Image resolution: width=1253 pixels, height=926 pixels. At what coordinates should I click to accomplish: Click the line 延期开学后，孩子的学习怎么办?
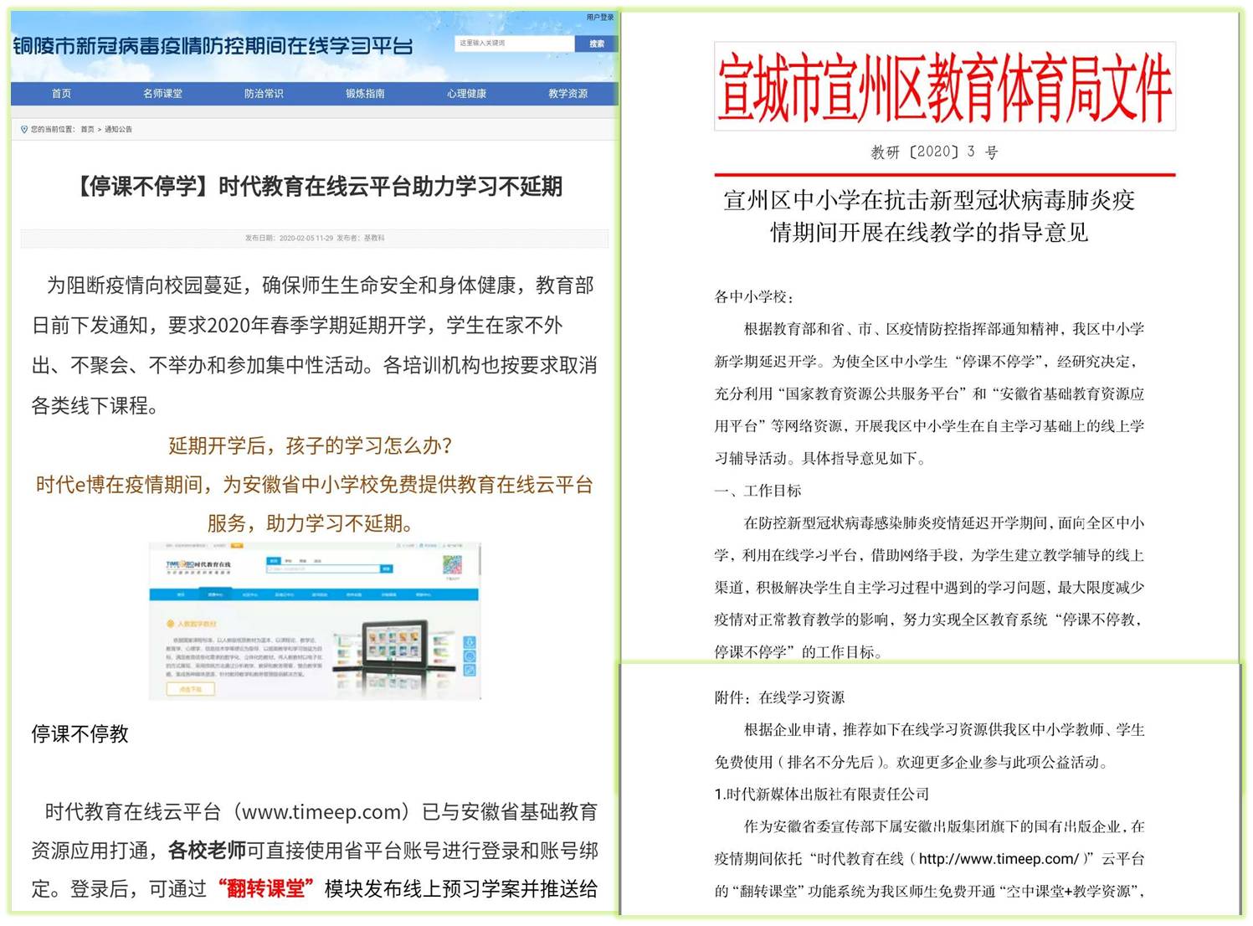[311, 445]
